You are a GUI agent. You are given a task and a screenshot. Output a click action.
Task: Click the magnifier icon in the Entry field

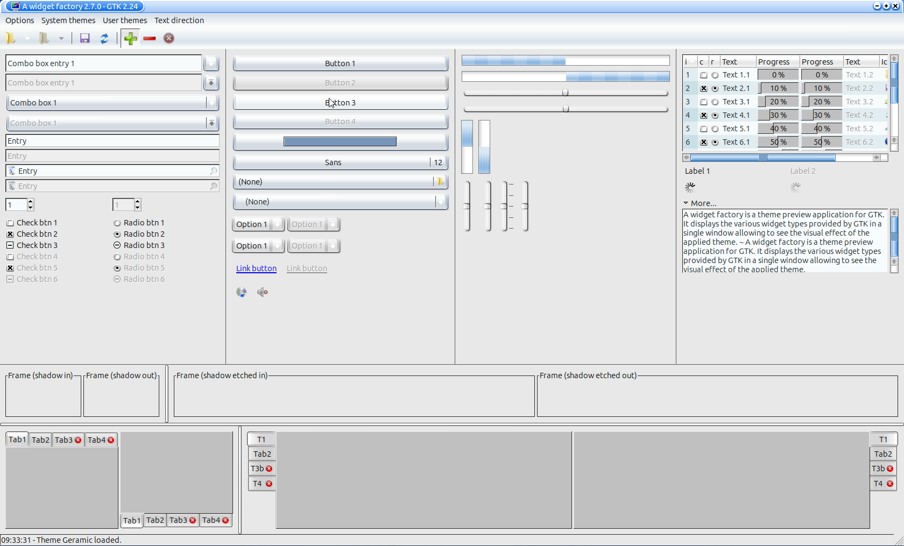(214, 171)
